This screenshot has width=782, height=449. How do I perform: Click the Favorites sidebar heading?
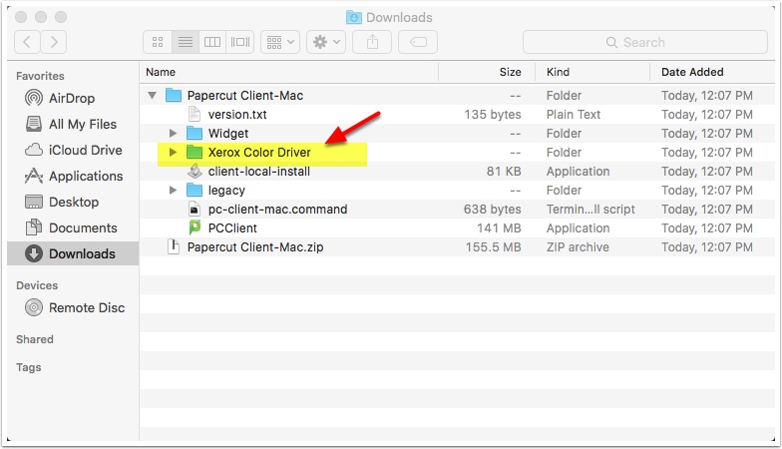pos(40,76)
